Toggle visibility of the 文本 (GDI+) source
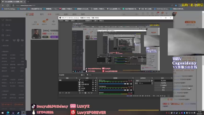204x115 pixels. [x=93, y=80]
